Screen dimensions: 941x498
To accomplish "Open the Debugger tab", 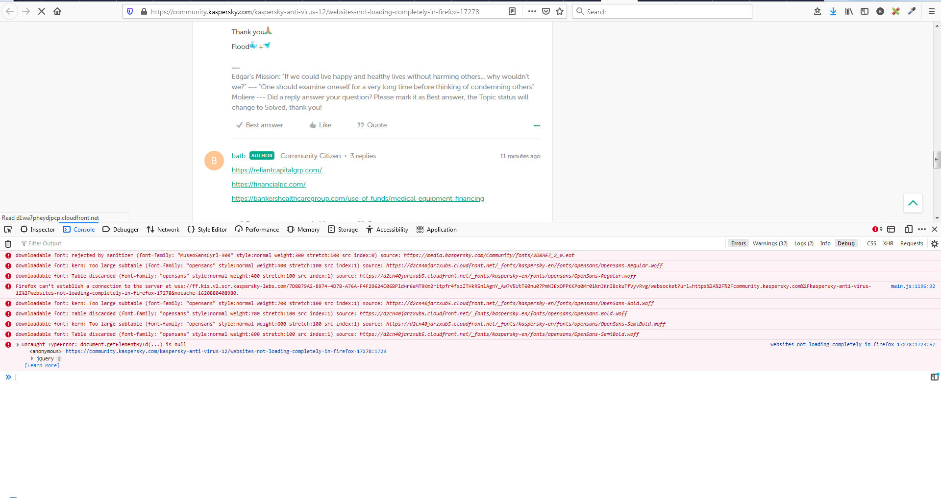I will 121,229.
